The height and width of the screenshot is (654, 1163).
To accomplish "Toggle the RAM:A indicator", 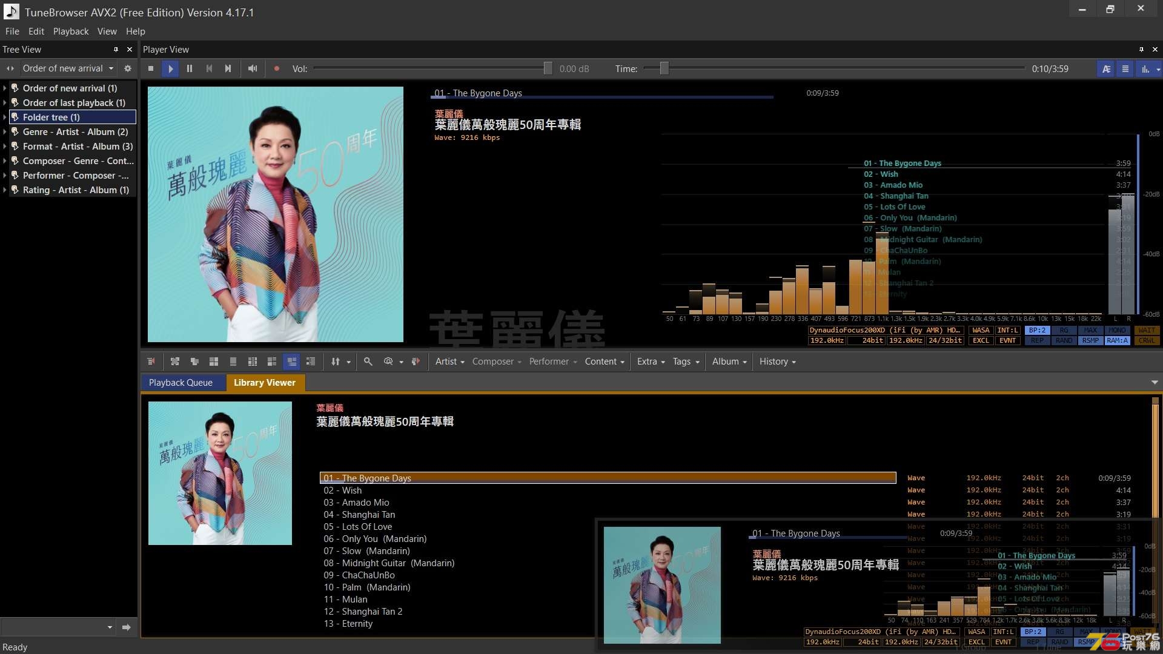I will coord(1117,341).
